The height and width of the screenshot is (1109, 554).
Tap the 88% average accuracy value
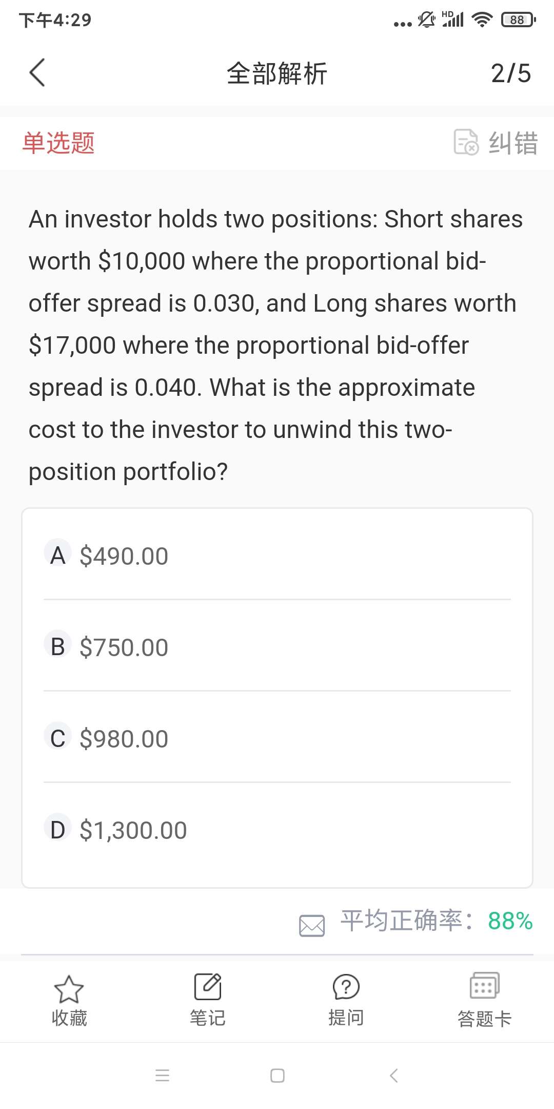point(510,921)
